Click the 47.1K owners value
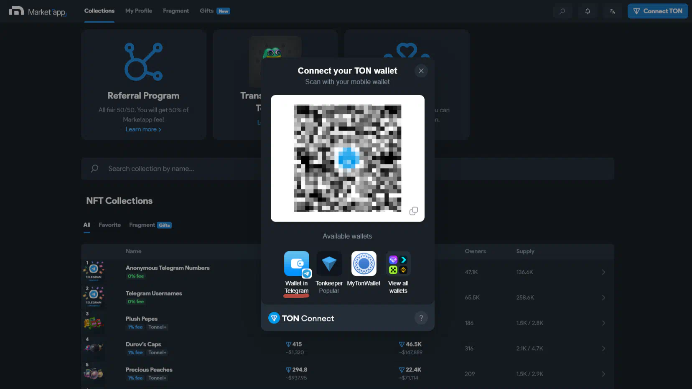 coord(471,272)
